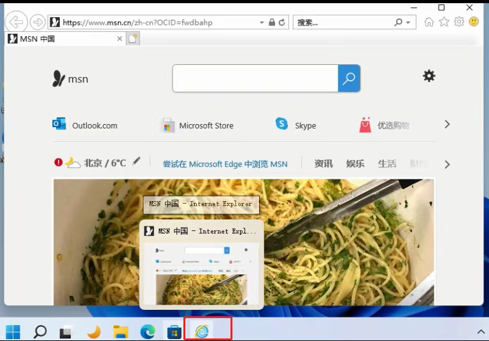Open the 生活 category
The image size is (489, 341).
[x=387, y=164]
